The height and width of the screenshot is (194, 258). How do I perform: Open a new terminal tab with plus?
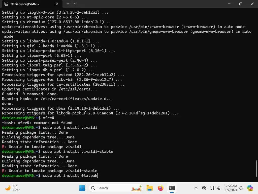click(x=68, y=4)
